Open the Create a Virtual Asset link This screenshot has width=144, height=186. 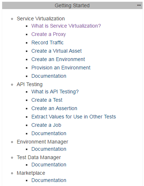point(57,51)
